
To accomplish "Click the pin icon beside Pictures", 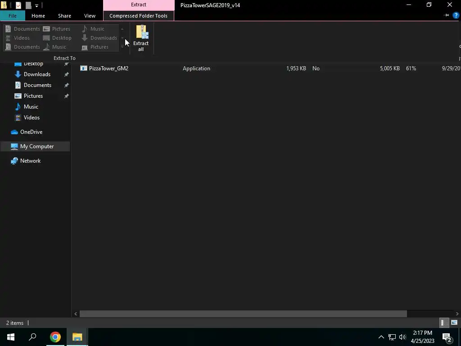I will 67,96.
